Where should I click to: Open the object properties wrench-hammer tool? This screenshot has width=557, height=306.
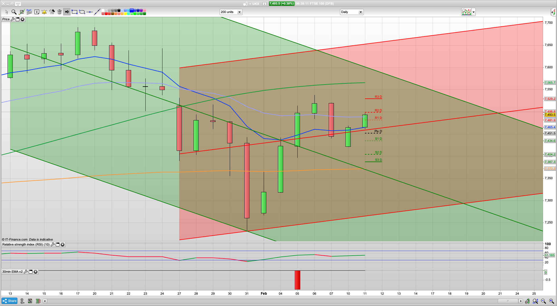pos(52,12)
